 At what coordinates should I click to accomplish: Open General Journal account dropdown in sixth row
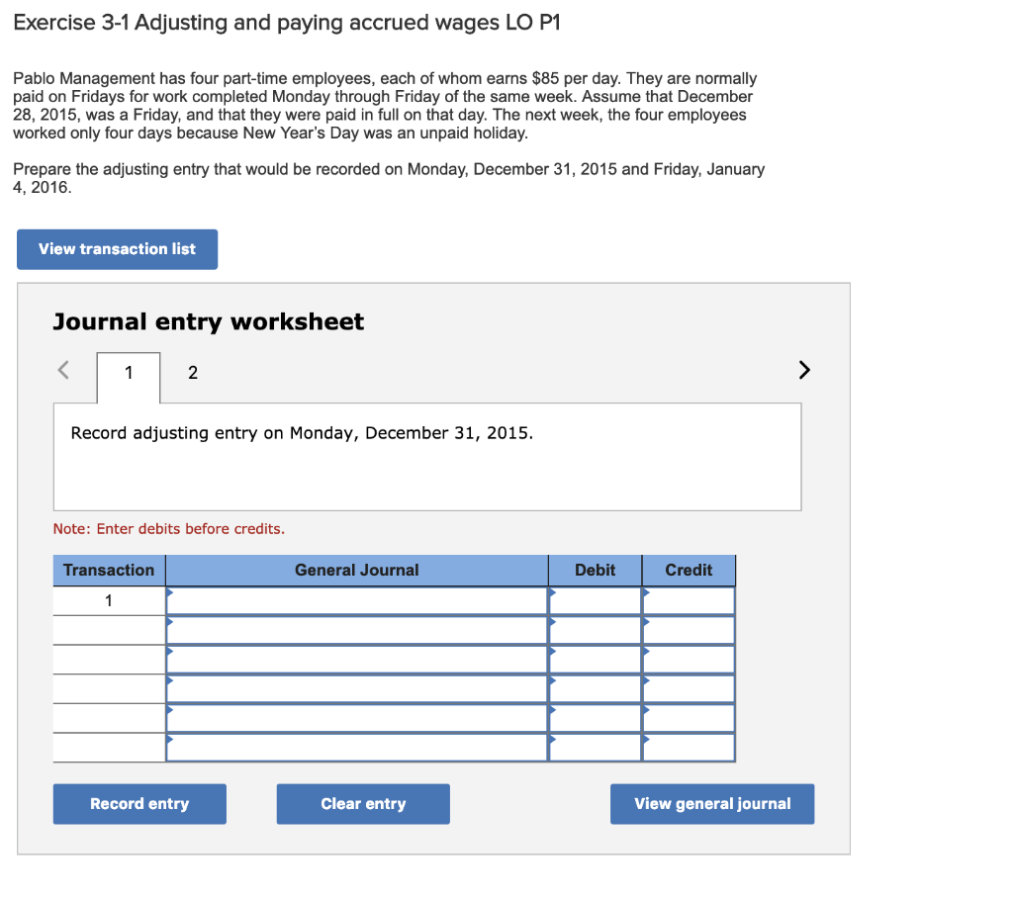tap(356, 748)
